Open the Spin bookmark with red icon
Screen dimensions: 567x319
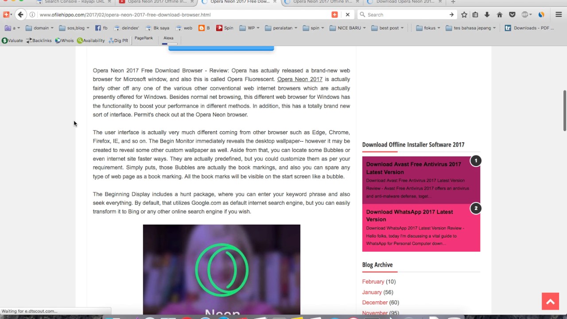[x=225, y=28]
